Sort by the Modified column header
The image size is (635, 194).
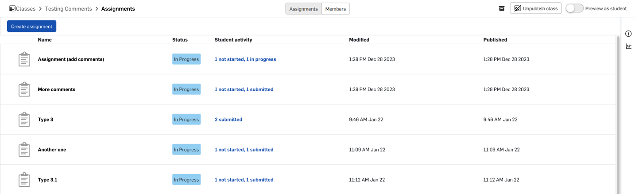click(359, 40)
